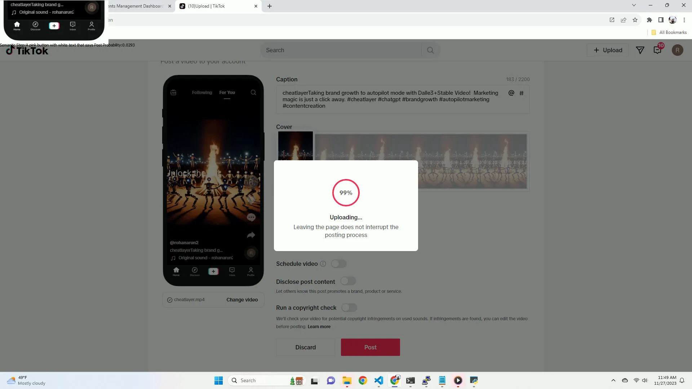The width and height of the screenshot is (692, 389).
Task: Click the Post button
Action: (x=371, y=347)
